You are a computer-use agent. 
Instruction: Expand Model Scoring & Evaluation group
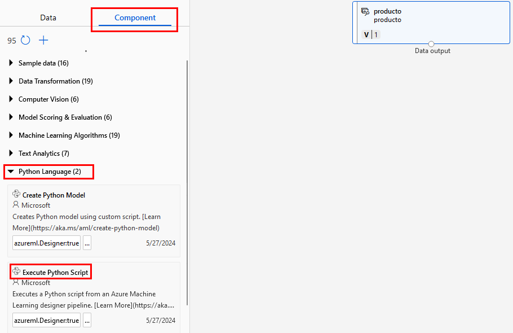pyautogui.click(x=11, y=117)
